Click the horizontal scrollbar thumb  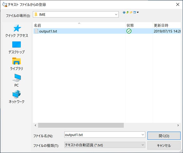(81, 125)
